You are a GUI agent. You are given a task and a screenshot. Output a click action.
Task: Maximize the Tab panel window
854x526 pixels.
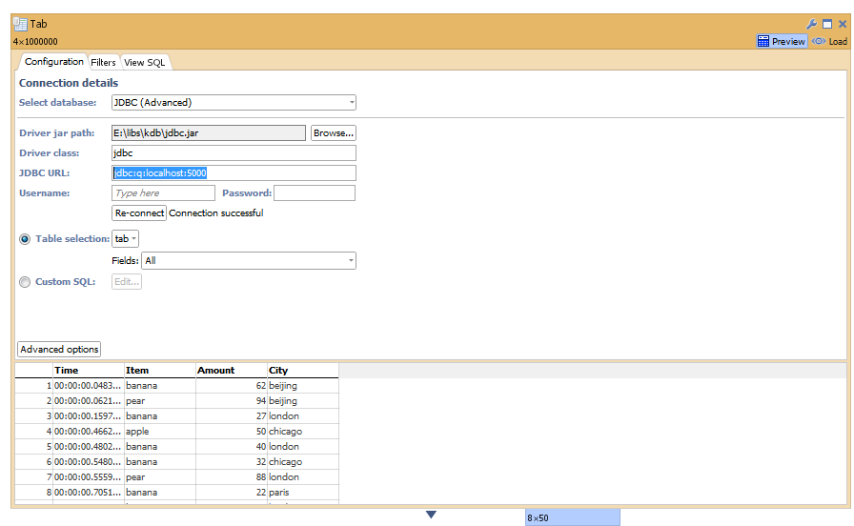[x=827, y=24]
